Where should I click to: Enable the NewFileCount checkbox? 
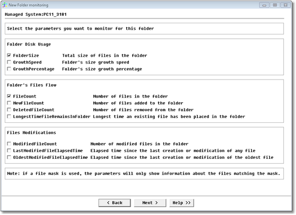click(x=9, y=103)
